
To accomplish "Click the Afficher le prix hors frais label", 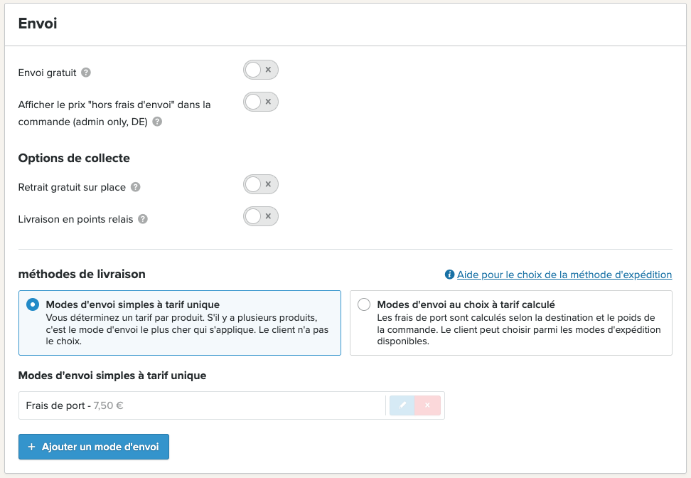I will (114, 113).
